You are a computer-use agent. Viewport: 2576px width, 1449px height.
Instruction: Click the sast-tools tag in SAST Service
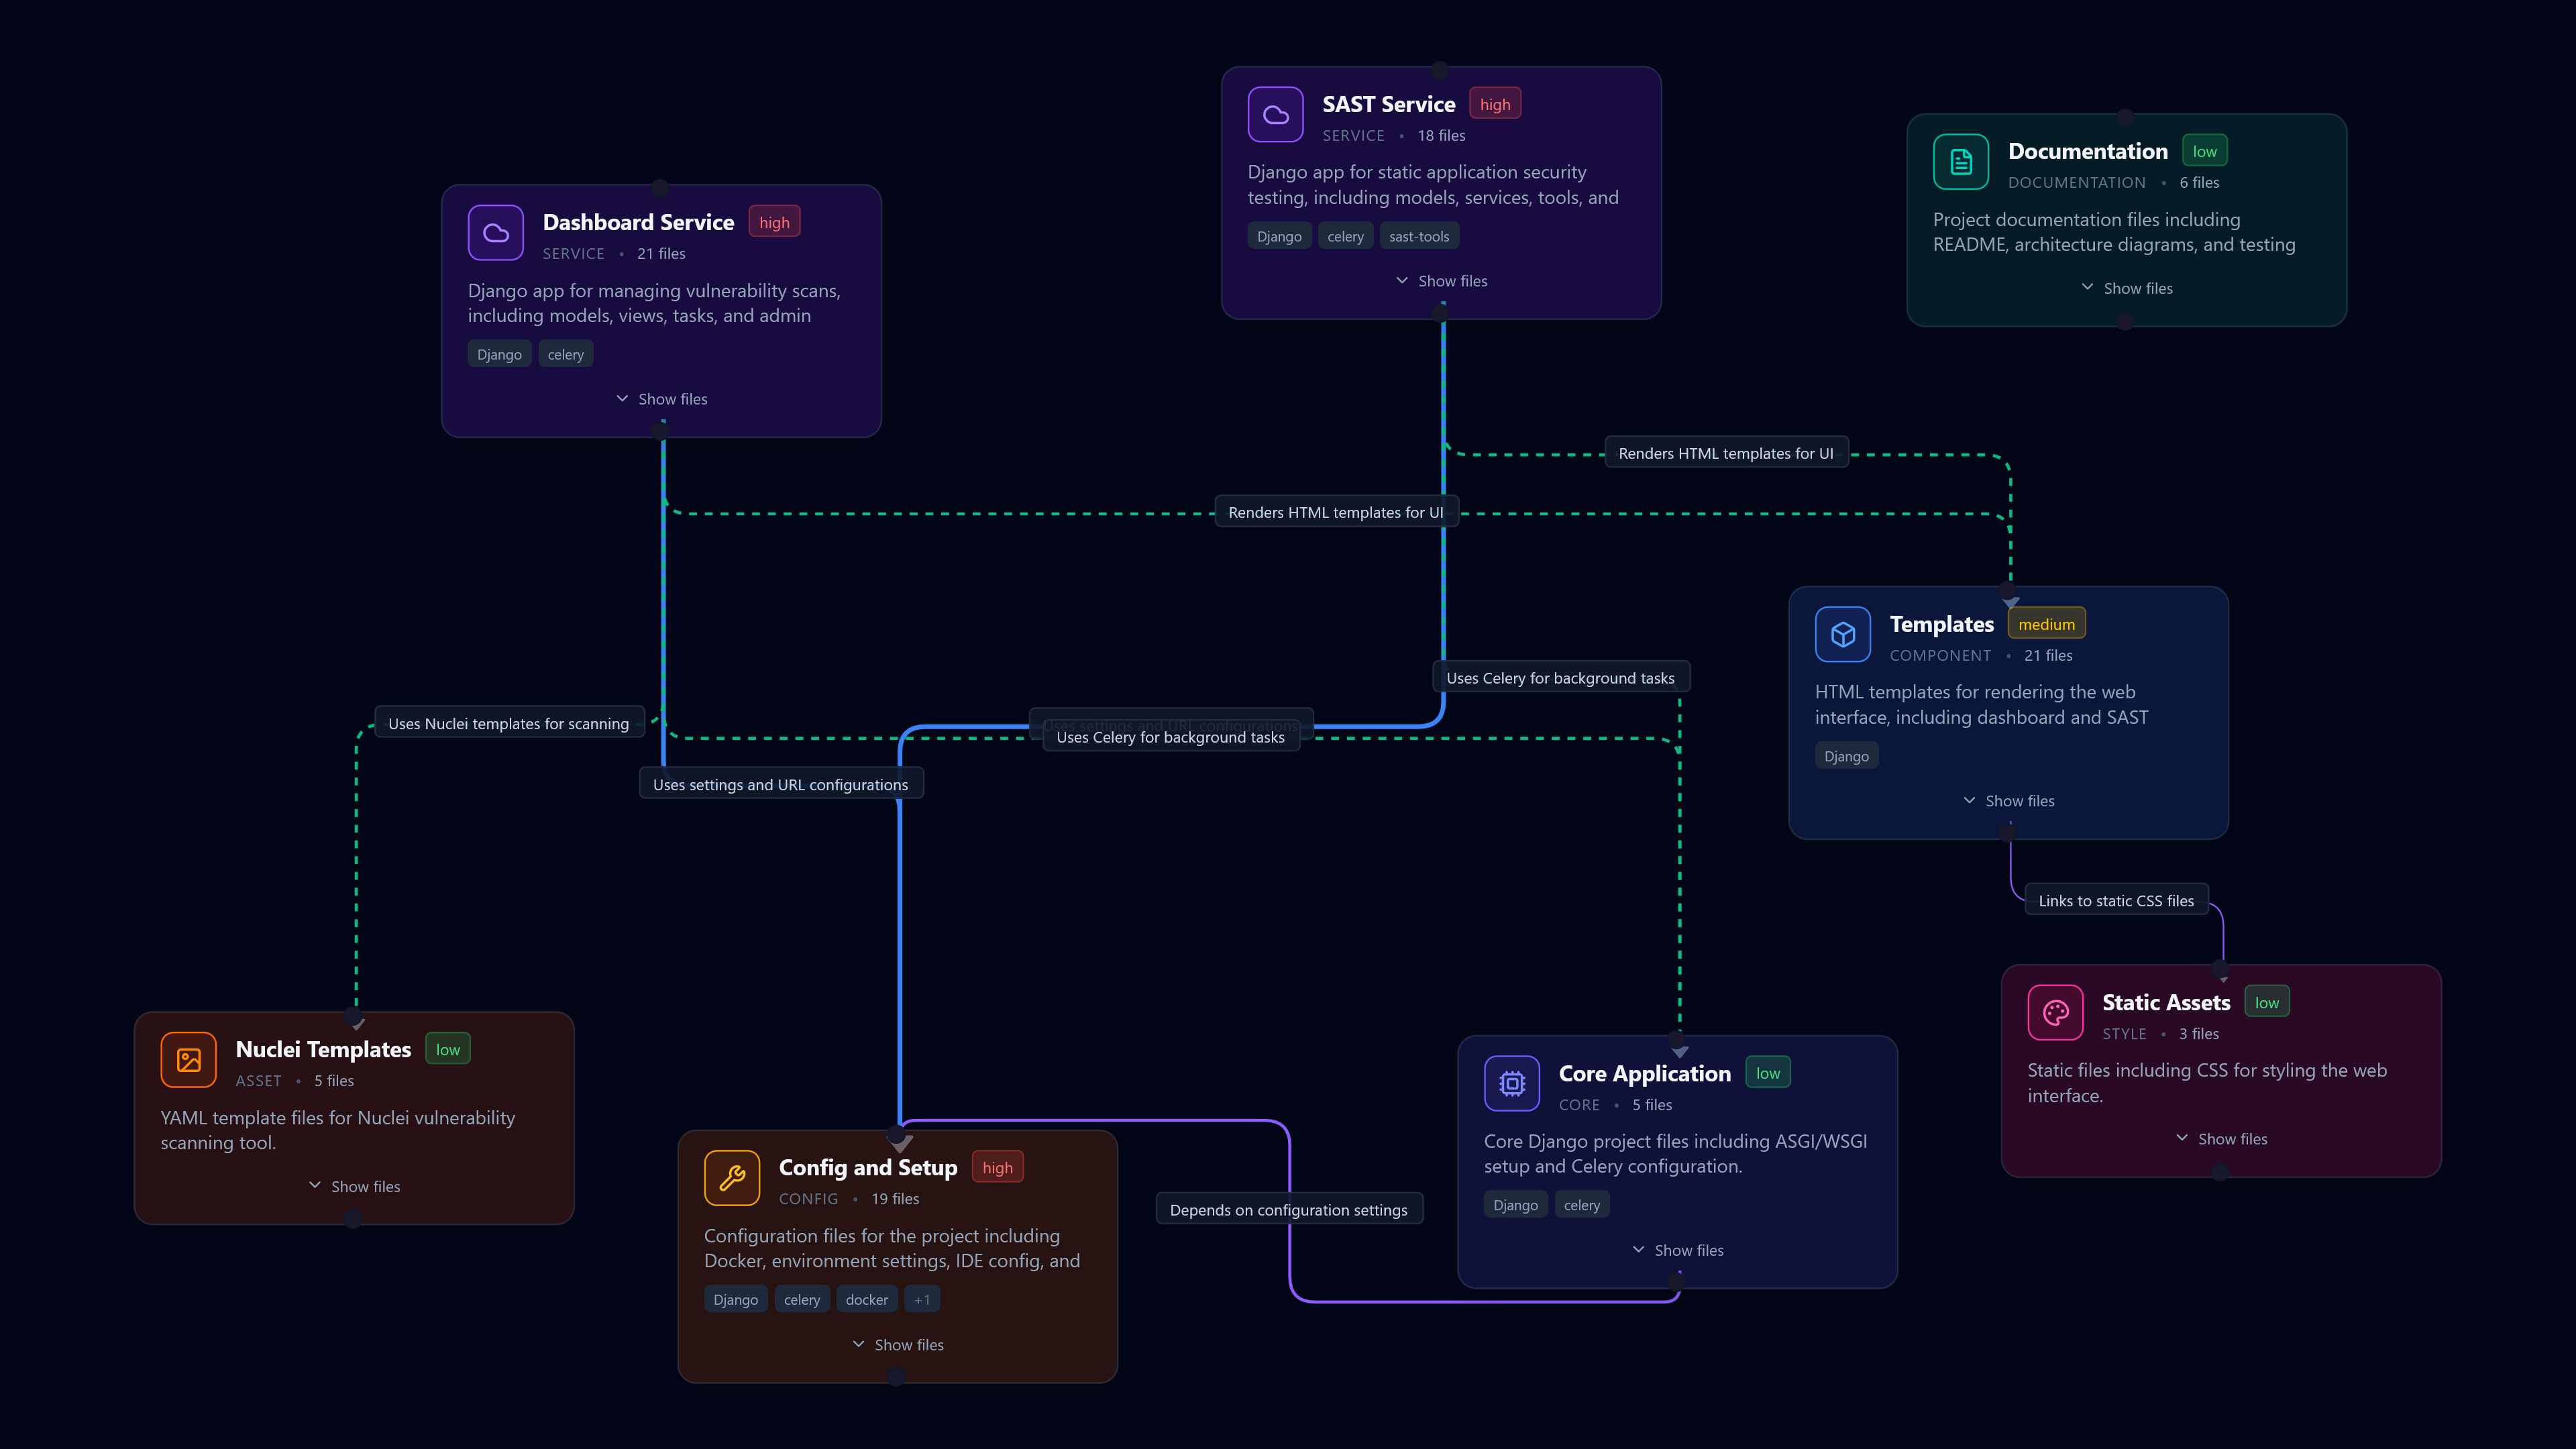(1418, 237)
